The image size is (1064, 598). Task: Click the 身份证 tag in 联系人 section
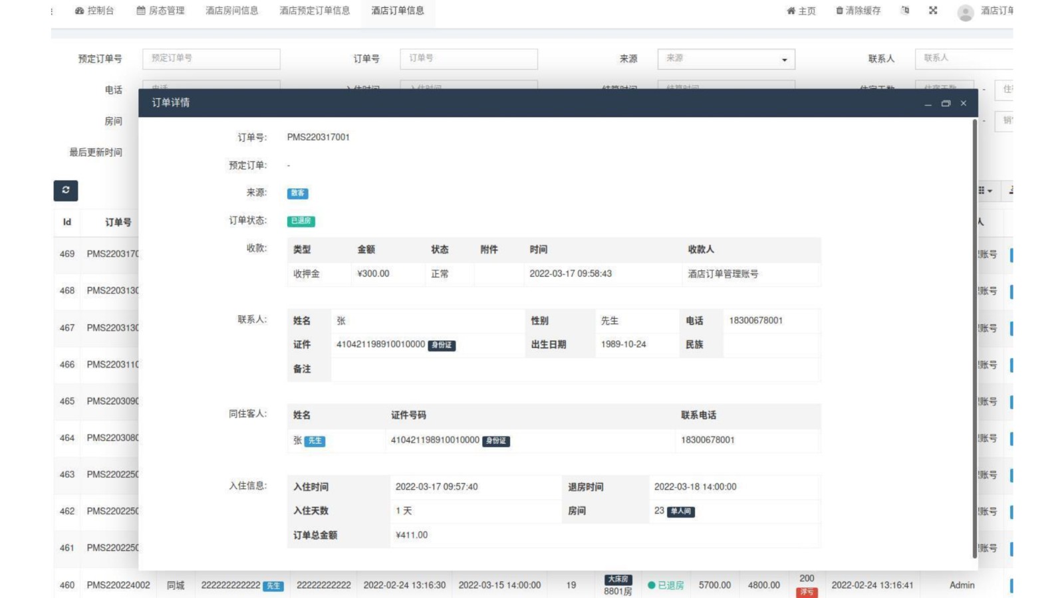coord(442,346)
